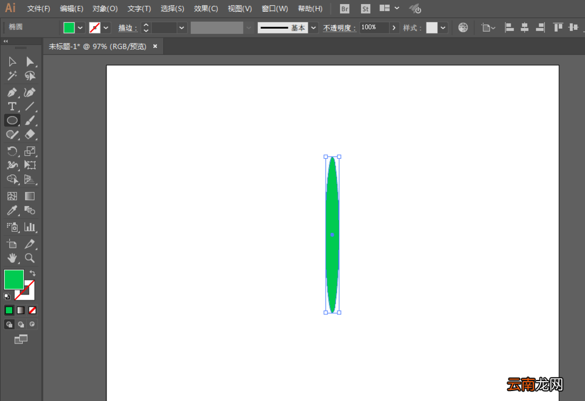Select the Pen tool

pyautogui.click(x=12, y=92)
